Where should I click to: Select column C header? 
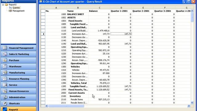pyautogui.click(x=99, y=8)
